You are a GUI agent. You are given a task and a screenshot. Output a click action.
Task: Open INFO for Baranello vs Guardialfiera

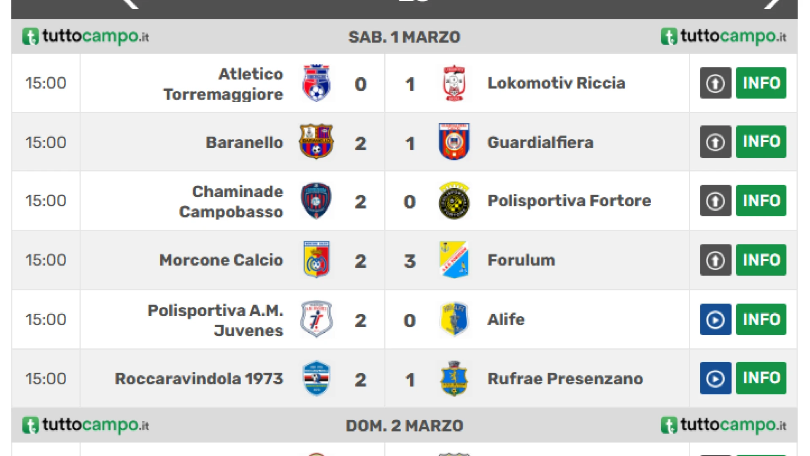[761, 141]
